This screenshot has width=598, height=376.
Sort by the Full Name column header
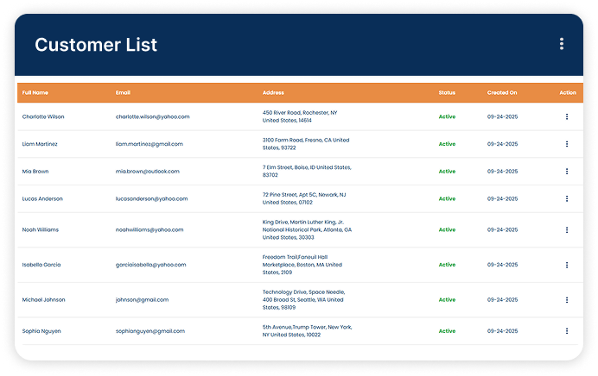coord(35,92)
